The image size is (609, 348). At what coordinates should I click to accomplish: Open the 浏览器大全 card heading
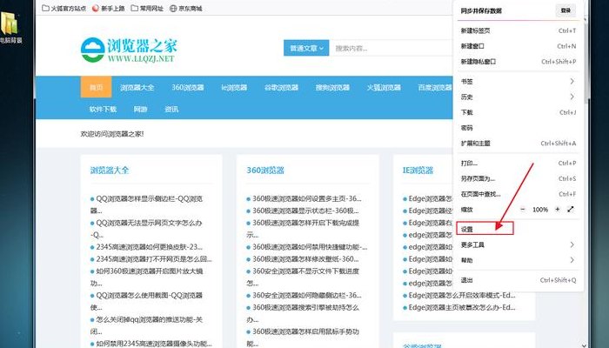(110, 171)
